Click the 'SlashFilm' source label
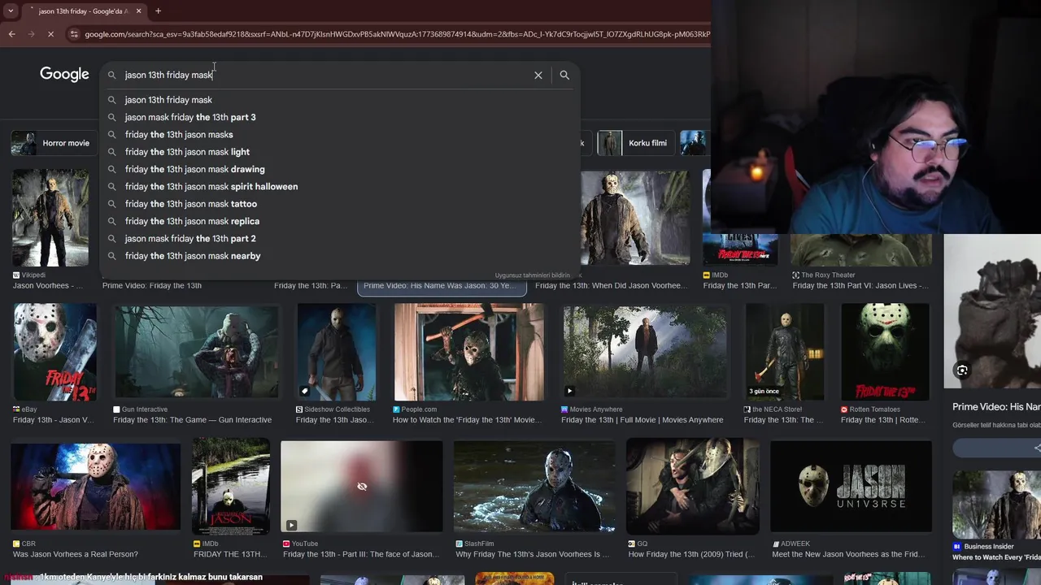Image resolution: width=1041 pixels, height=585 pixels. point(479,544)
